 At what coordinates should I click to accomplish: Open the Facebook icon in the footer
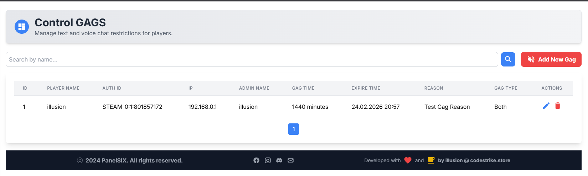coord(256,160)
